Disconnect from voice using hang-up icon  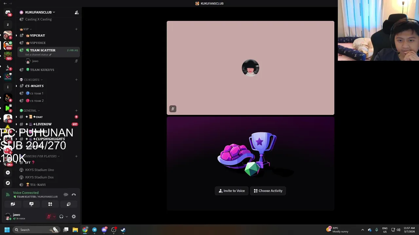tap(74, 195)
